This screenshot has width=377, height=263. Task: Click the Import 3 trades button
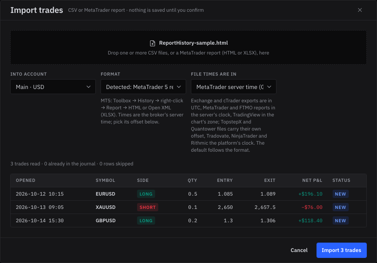pos(341,250)
